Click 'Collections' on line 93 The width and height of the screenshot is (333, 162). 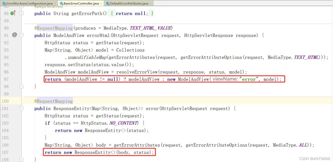(130, 50)
